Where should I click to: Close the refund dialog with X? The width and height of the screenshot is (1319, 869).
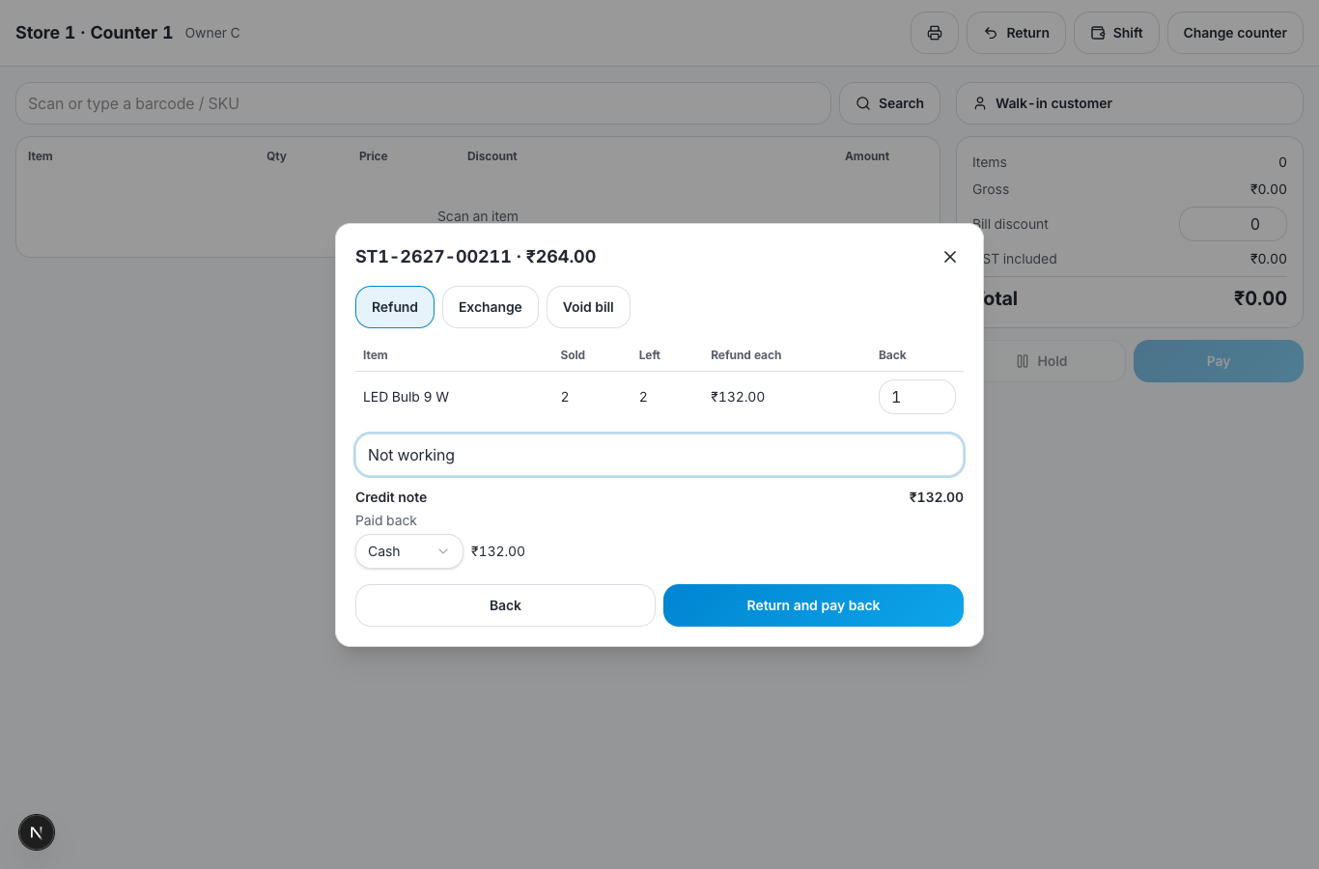tap(950, 257)
